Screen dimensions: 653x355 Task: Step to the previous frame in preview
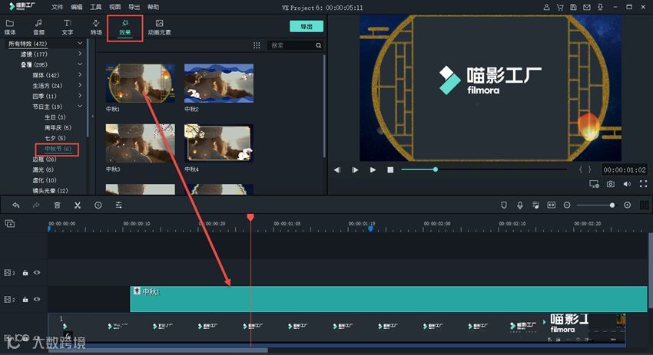[337, 169]
